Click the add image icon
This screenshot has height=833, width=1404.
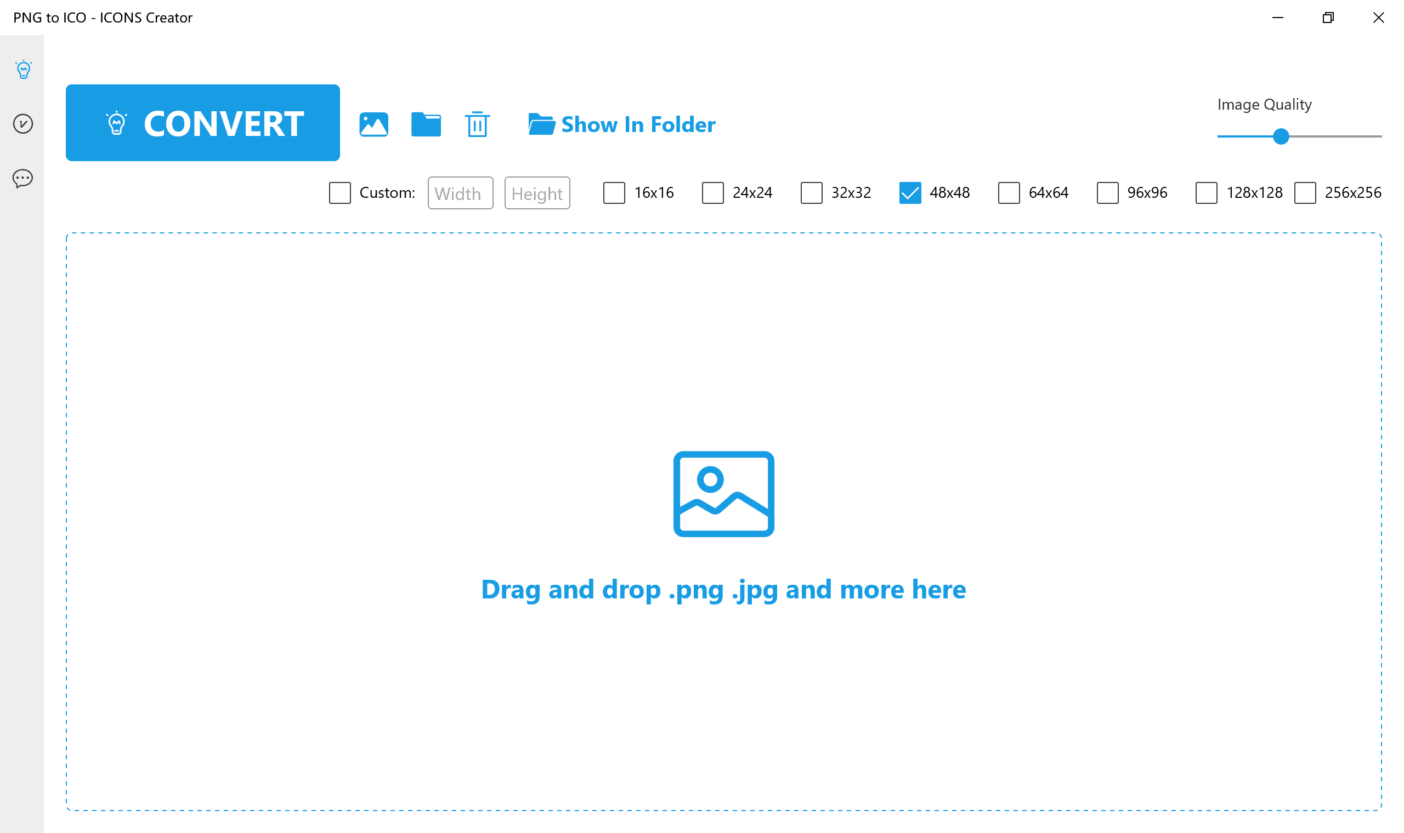373,124
